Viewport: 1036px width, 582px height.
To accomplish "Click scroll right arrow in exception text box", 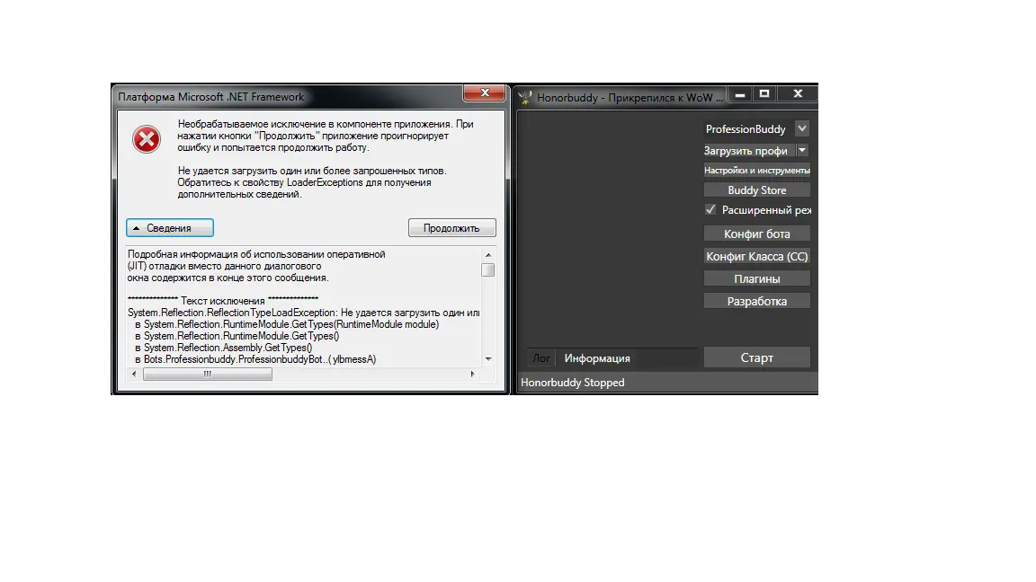I will pos(472,375).
